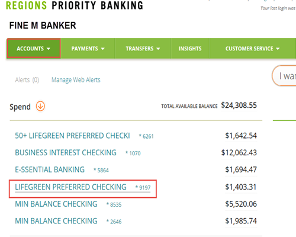The height and width of the screenshot is (237, 296).
Task: Open the Transfers dropdown
Action: pos(143,49)
